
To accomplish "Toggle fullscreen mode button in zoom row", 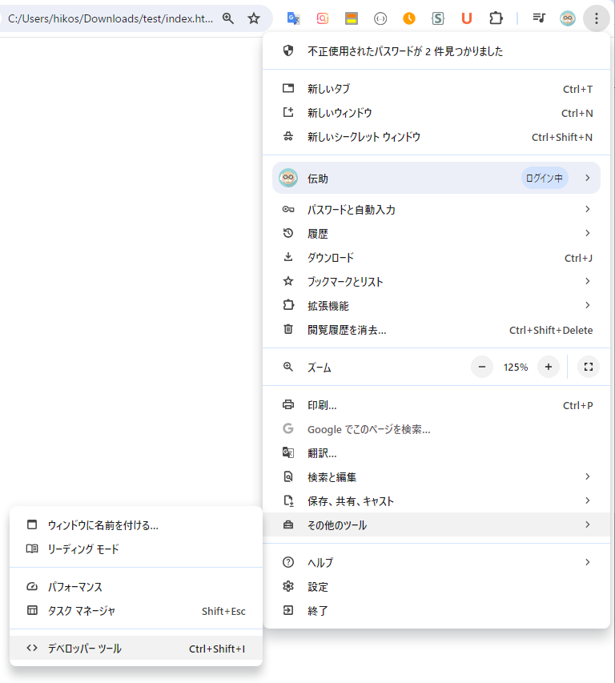I will pos(589,367).
